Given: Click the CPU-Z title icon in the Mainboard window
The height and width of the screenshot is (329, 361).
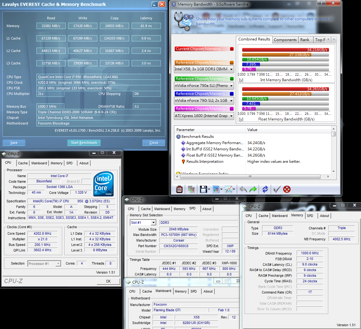Looking at the screenshot, I should 128,282.
